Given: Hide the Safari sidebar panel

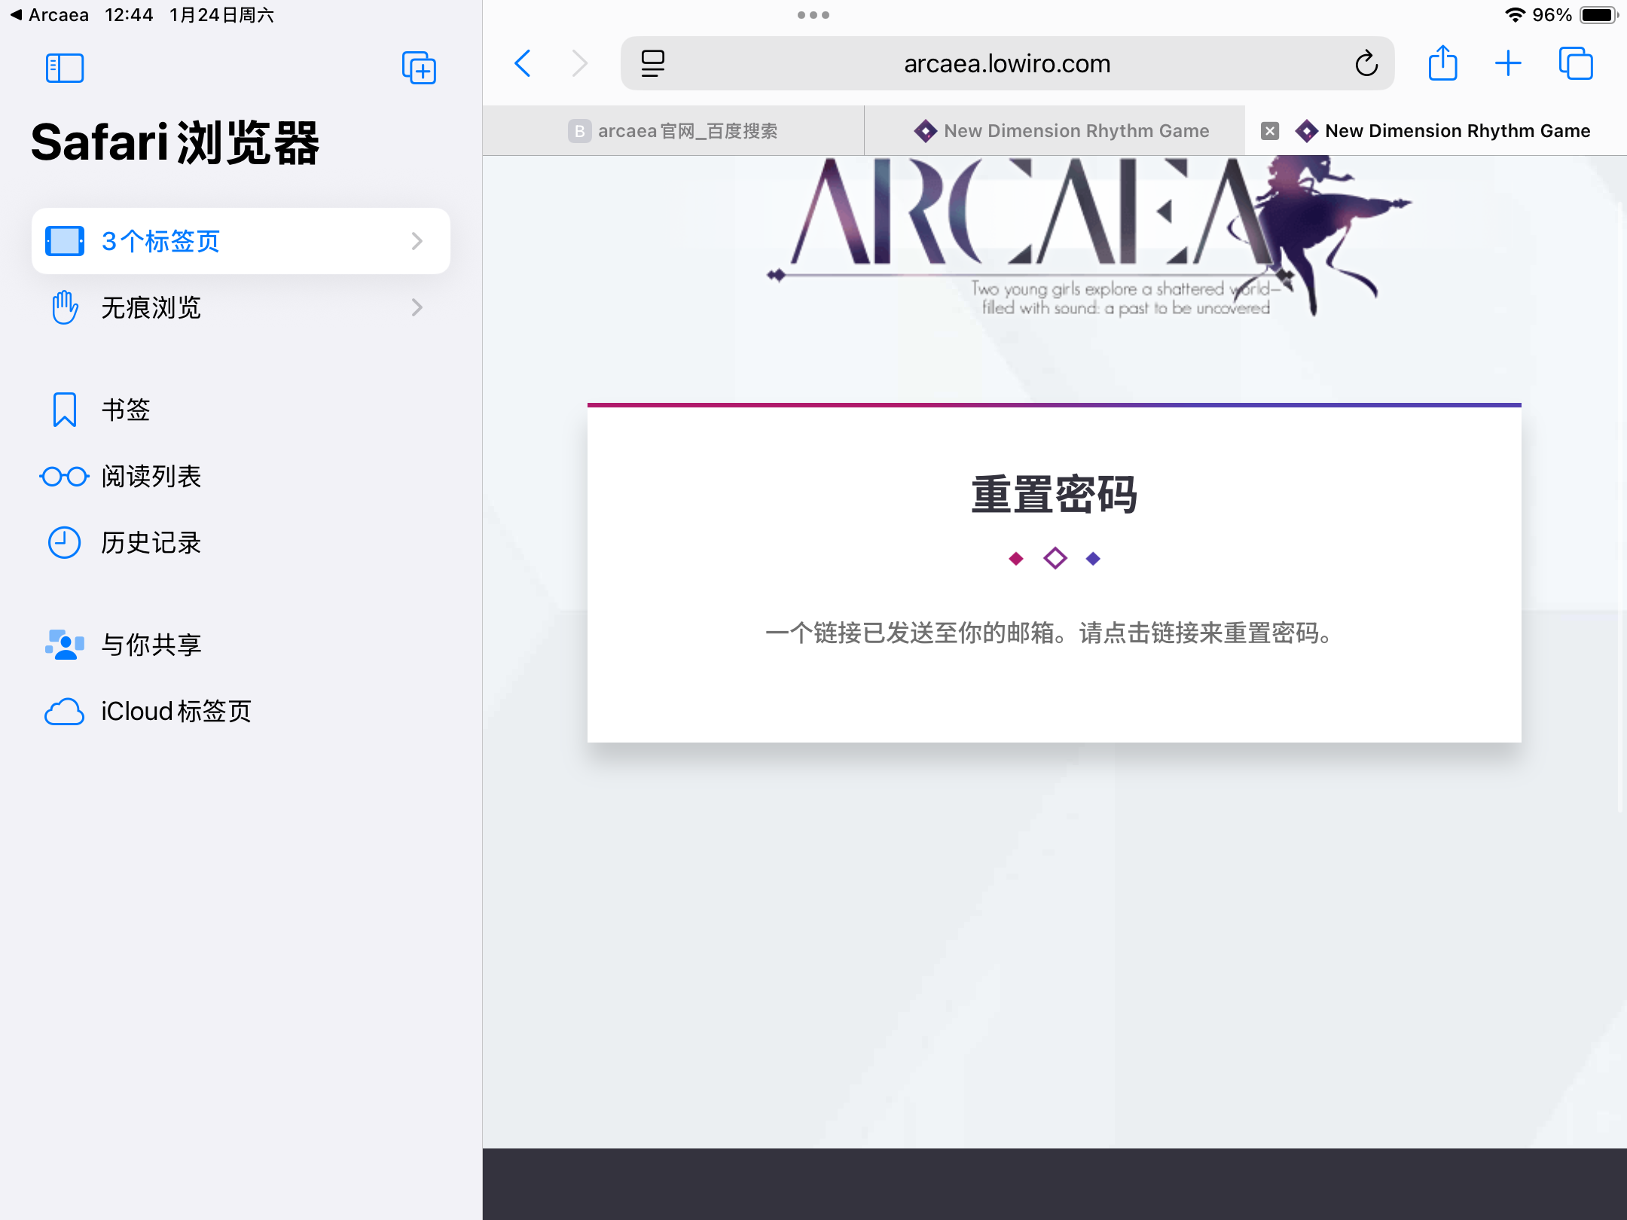Looking at the screenshot, I should [x=65, y=68].
